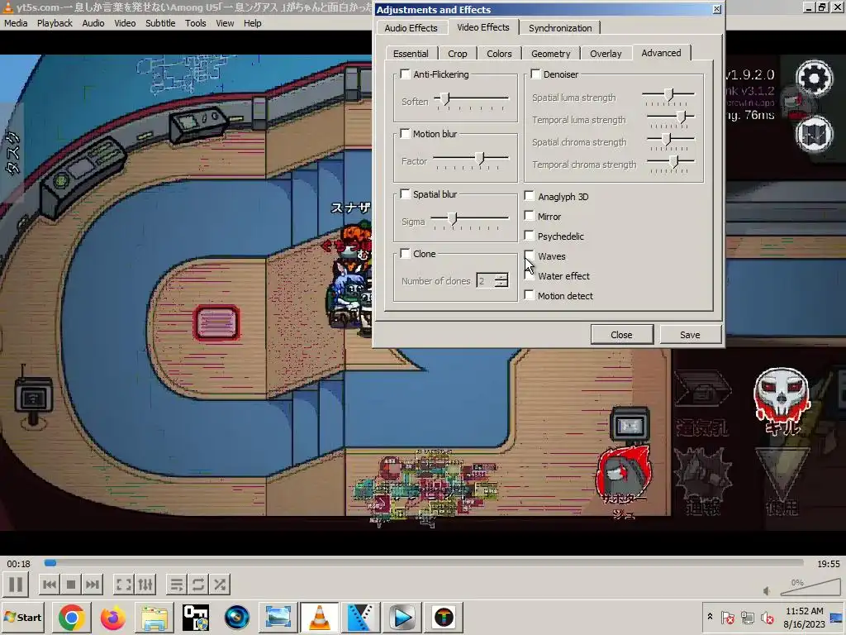Image resolution: width=846 pixels, height=635 pixels.
Task: Skip to next media in playlist
Action: [93, 585]
